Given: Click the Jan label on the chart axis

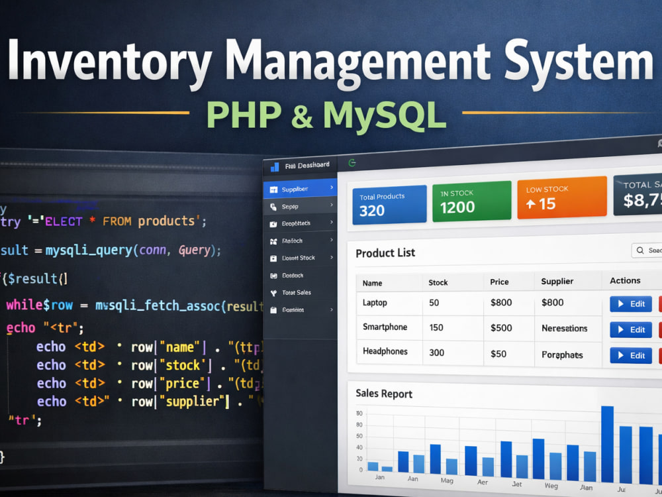Looking at the screenshot, I should [x=379, y=477].
